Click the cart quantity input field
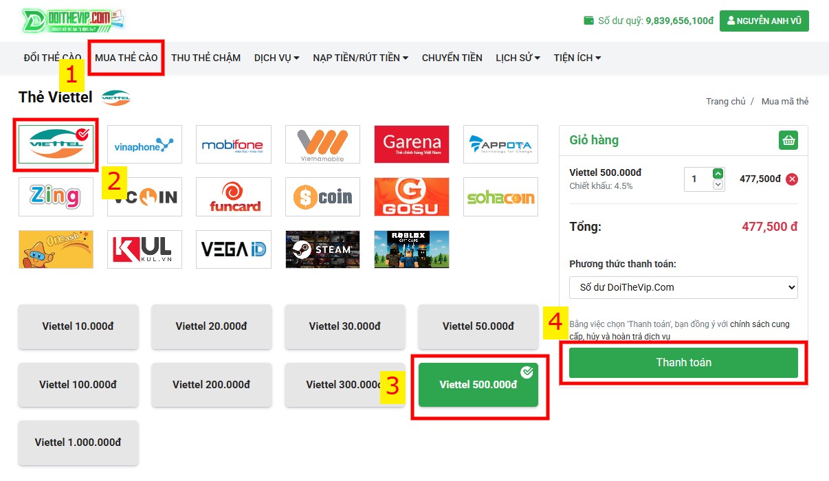Viewport: 829px width, 481px height. (699, 179)
